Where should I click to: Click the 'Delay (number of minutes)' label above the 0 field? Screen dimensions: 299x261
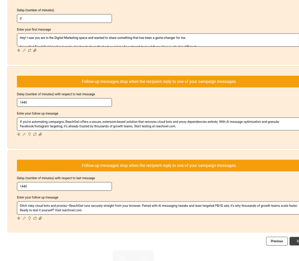36,10
